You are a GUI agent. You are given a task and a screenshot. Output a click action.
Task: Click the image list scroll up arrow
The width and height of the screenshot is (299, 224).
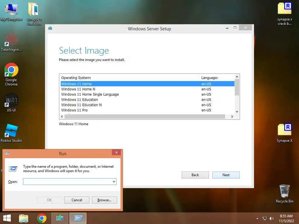[x=237, y=77]
